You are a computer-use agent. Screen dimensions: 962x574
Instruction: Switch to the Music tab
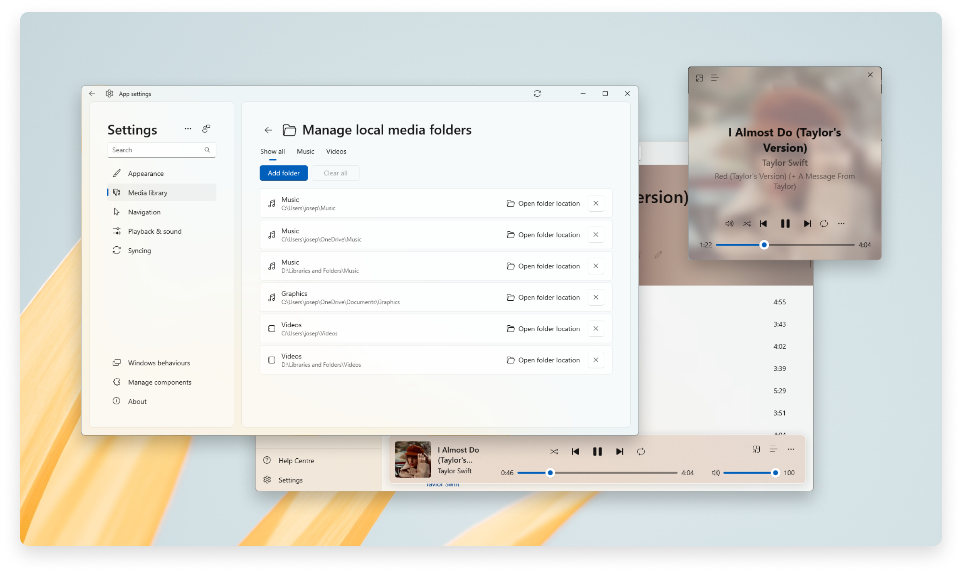pyautogui.click(x=305, y=152)
